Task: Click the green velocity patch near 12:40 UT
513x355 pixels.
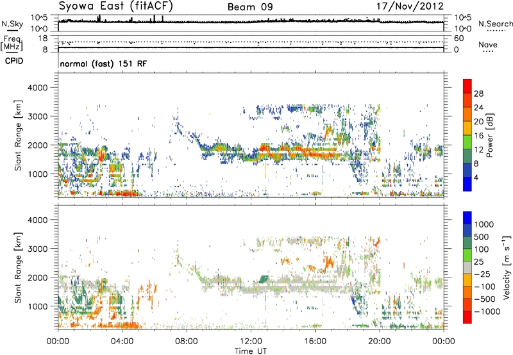Action: (x=264, y=279)
